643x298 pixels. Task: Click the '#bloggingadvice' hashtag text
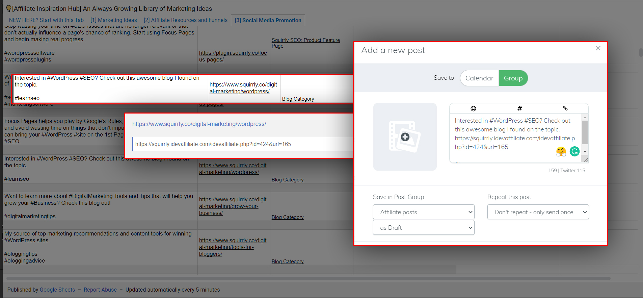[25, 261]
